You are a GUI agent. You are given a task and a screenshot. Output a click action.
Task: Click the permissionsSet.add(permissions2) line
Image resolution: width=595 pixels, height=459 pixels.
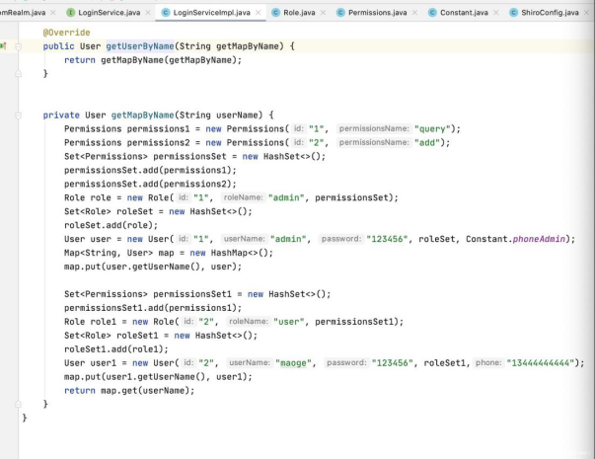(150, 185)
